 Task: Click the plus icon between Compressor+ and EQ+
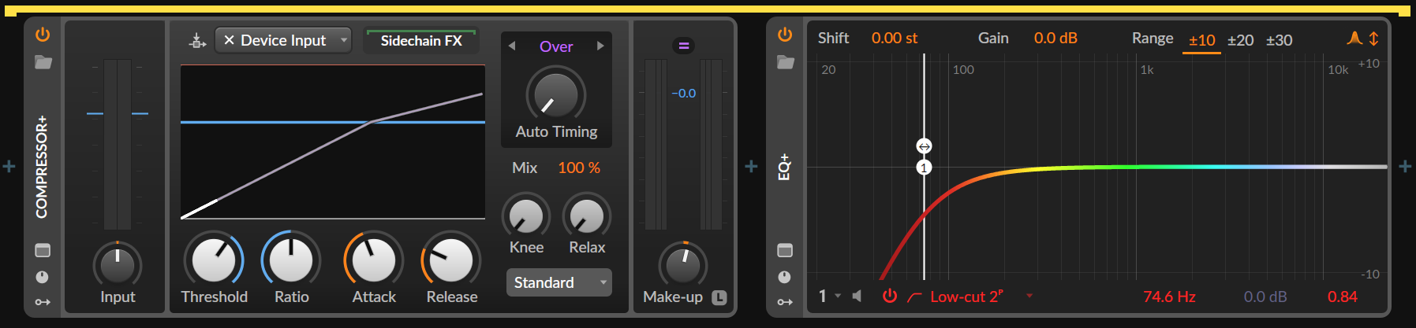coord(751,166)
